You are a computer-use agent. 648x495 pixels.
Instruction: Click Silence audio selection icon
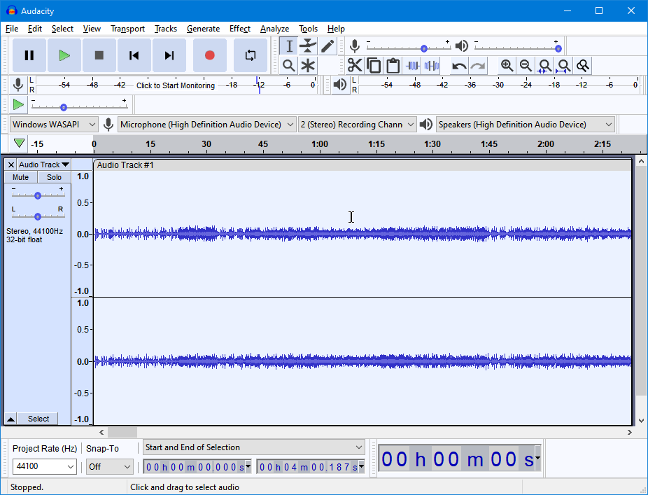[431, 66]
